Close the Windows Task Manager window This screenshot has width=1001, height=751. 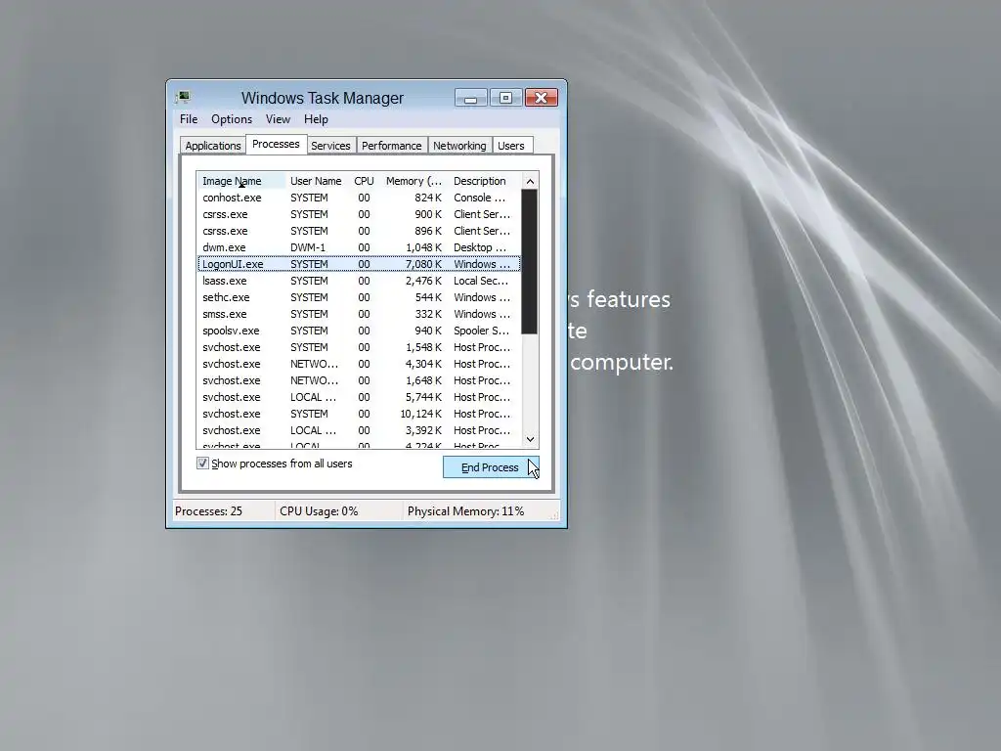tap(542, 98)
